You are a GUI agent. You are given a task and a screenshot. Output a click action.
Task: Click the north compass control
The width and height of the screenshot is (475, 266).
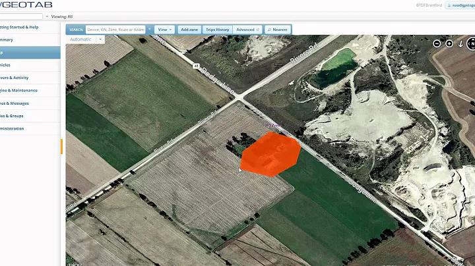point(471,44)
